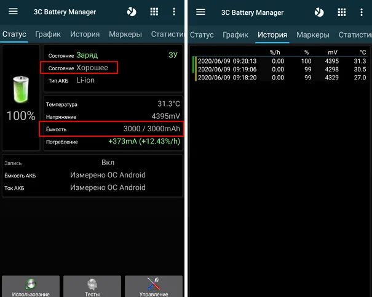Screen dimensions: 372x297
Task: Tap 3C Battery Manager title in right screen
Action: tap(252, 12)
